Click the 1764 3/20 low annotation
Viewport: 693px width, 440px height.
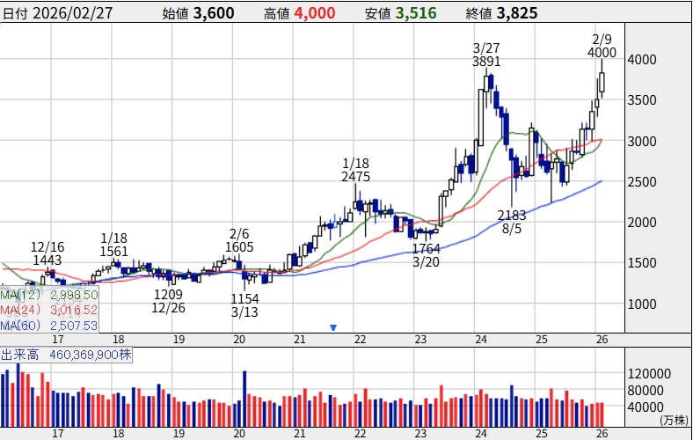[425, 257]
